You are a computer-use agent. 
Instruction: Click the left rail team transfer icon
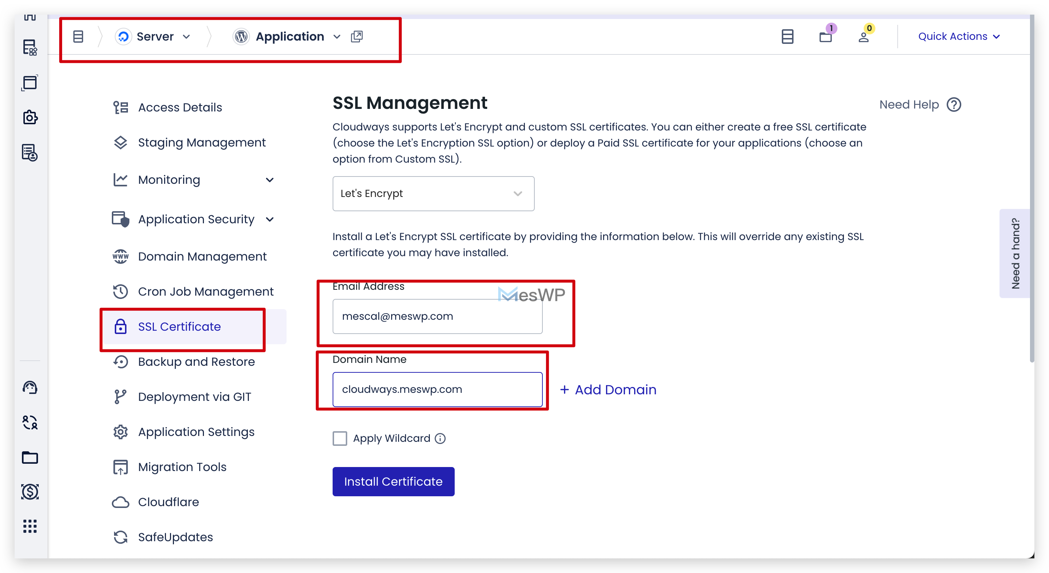pyautogui.click(x=30, y=422)
